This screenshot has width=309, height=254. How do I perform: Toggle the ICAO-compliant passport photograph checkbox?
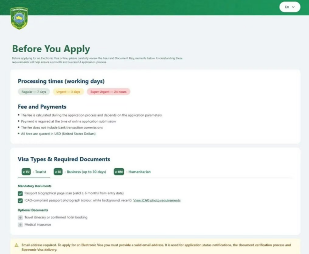point(20,200)
